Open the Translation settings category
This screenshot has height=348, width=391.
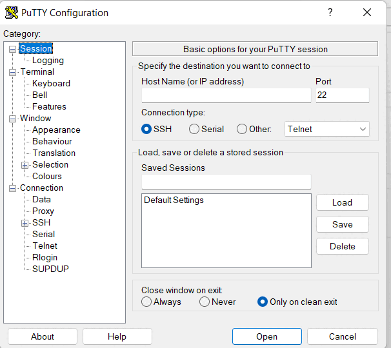pos(54,153)
